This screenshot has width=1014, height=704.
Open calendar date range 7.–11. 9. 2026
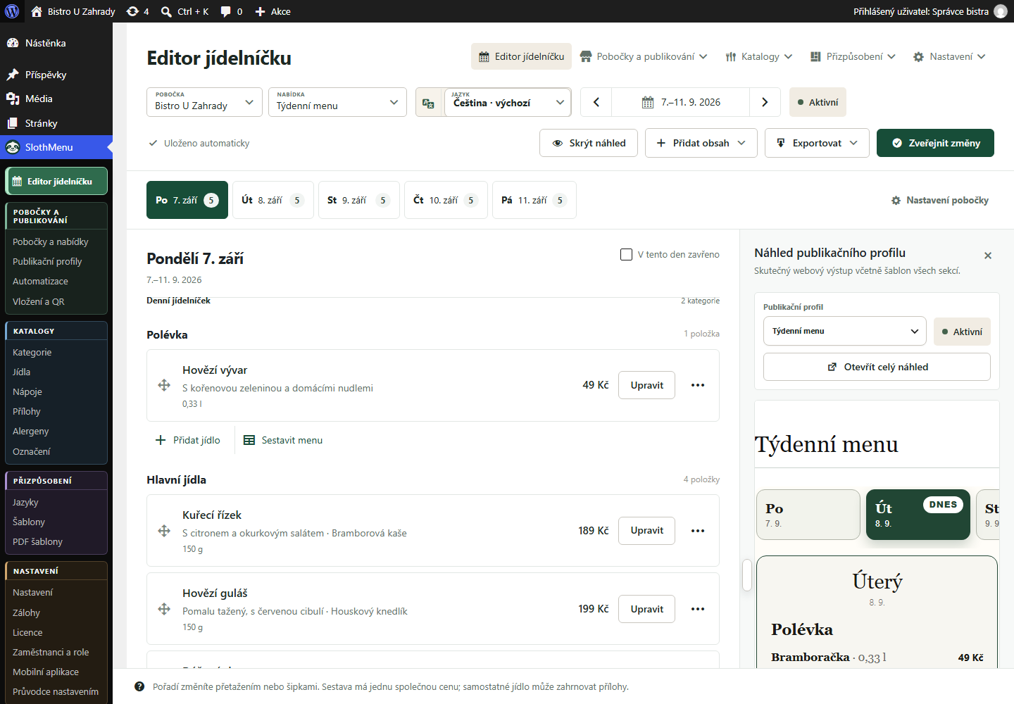click(x=681, y=102)
